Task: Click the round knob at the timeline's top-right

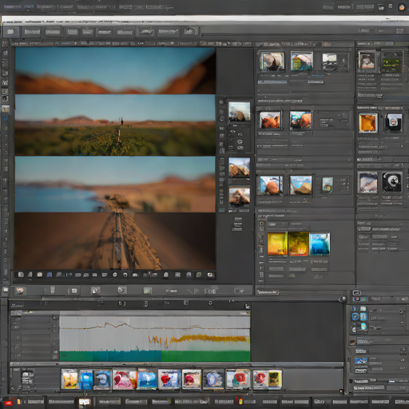Action: pos(343,299)
